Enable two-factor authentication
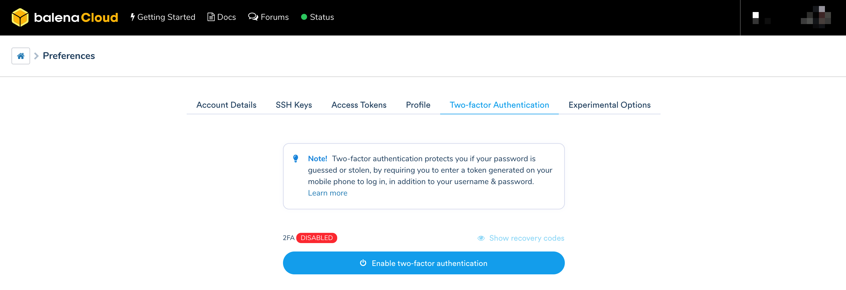846x290 pixels. point(424,263)
